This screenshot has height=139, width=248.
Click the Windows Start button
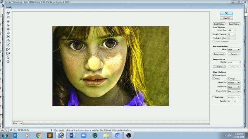click(x=5, y=136)
